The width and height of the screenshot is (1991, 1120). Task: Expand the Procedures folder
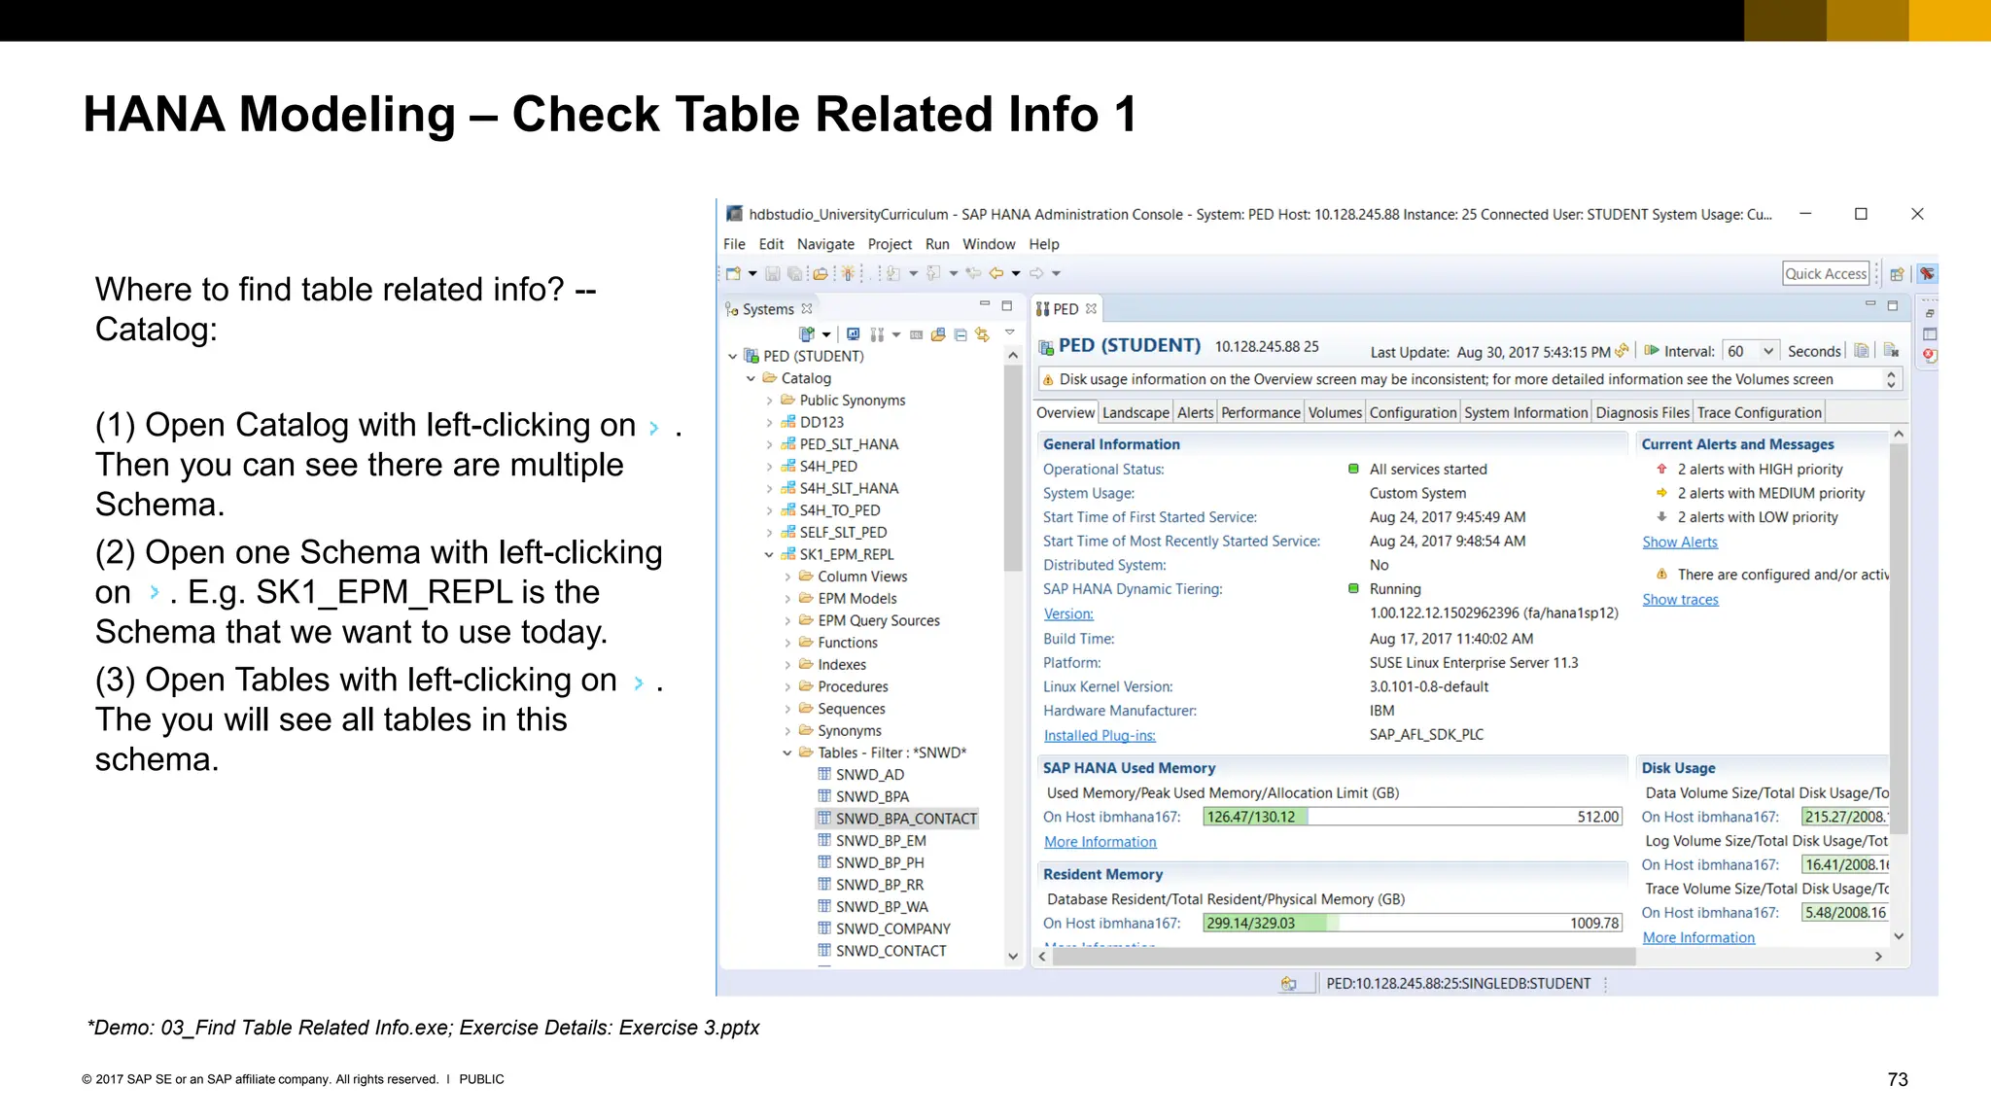pos(787,687)
